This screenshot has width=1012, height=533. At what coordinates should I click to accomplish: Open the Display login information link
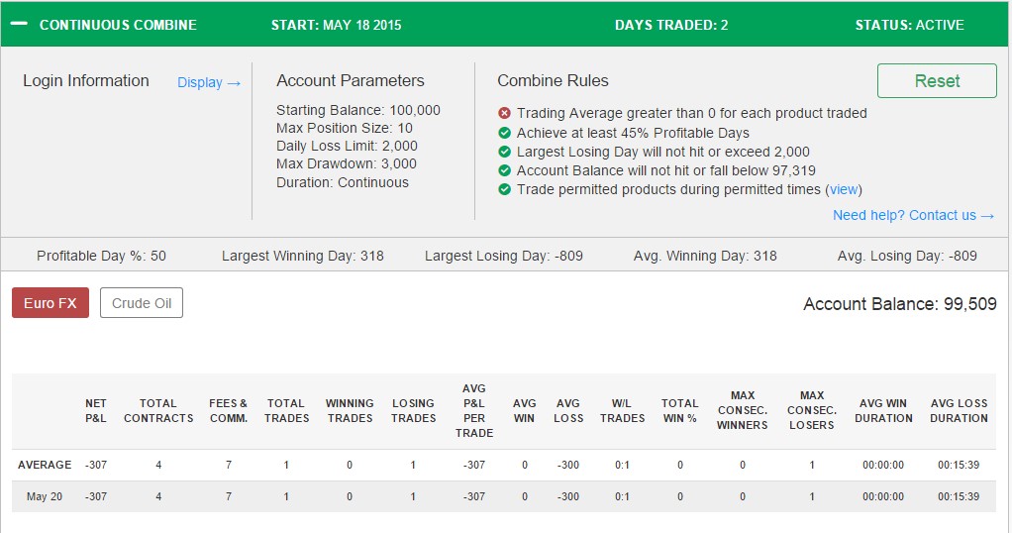click(209, 82)
